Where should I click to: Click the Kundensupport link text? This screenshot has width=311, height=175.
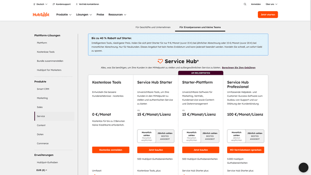click(63, 4)
